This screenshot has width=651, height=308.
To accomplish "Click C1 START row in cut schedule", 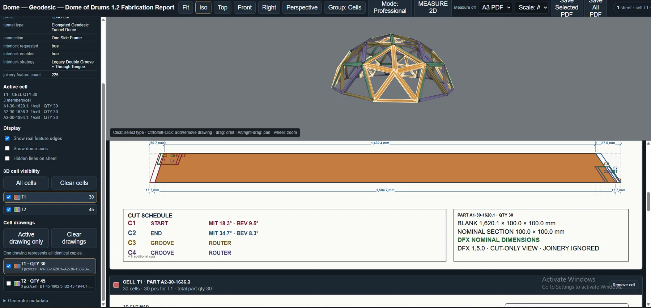I will 193,224.
